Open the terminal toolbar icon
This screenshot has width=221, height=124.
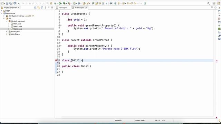(15, 3)
